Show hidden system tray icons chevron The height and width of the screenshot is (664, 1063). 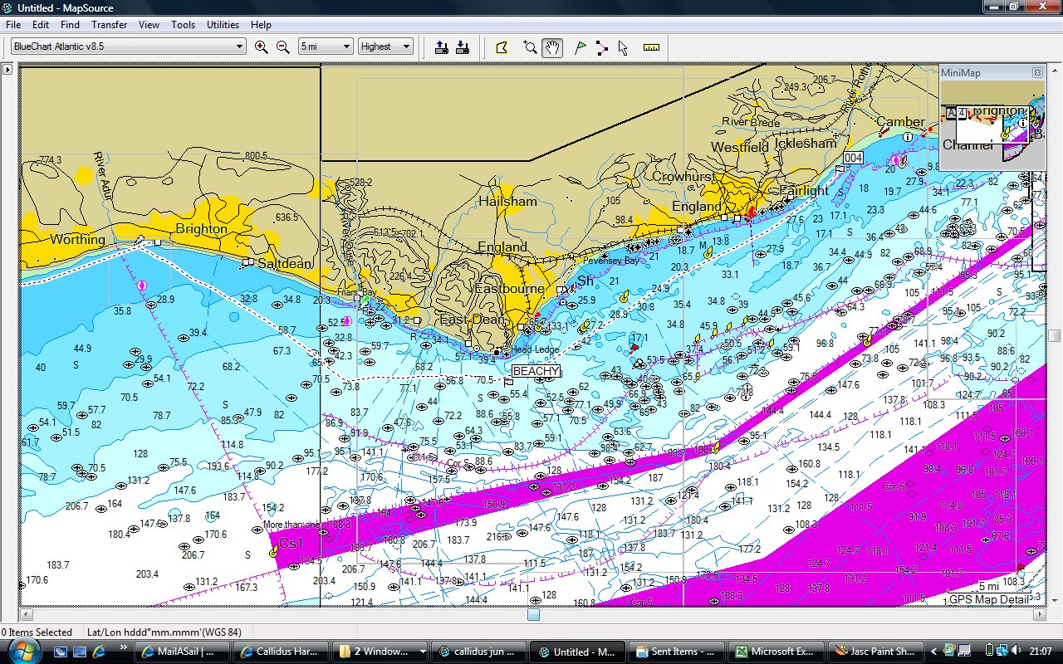tap(933, 652)
